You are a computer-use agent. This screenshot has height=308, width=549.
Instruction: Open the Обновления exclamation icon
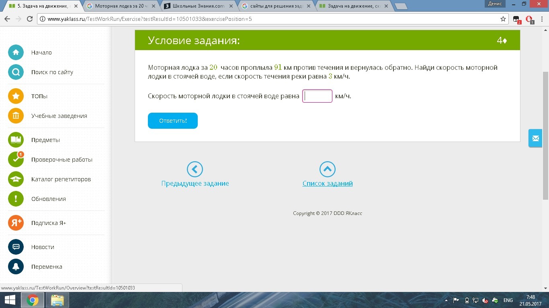16,199
